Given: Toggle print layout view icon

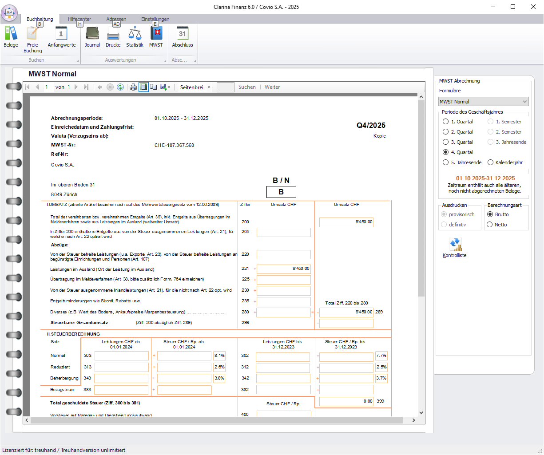Looking at the screenshot, I should (143, 87).
